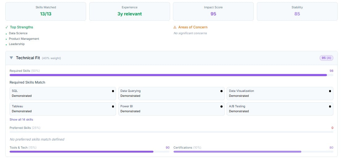Click the Preferred Skills empty progress bar
This screenshot has width=343, height=160.
pos(172,132)
